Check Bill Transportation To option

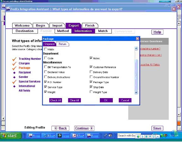click(46, 67)
